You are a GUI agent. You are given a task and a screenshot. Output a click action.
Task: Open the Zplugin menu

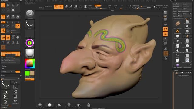point(148,1)
